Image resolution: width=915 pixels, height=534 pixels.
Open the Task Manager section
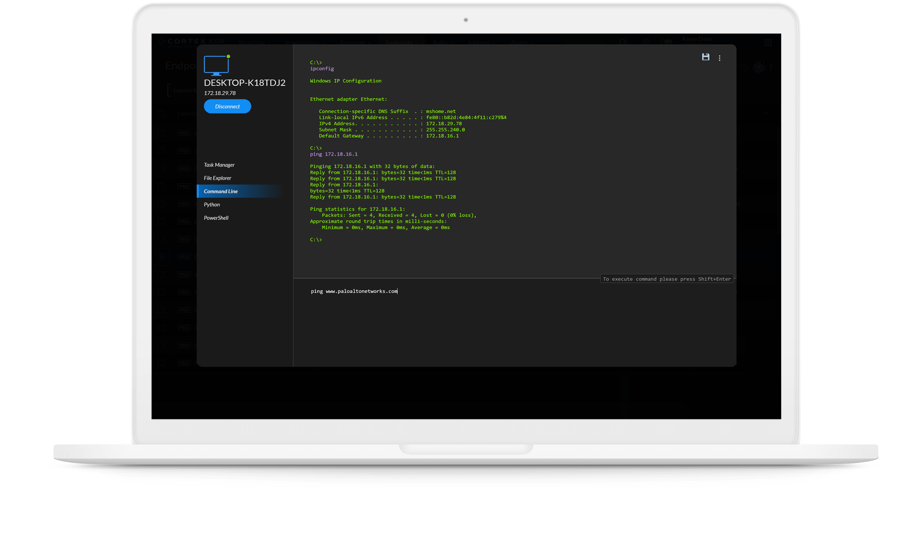point(219,165)
